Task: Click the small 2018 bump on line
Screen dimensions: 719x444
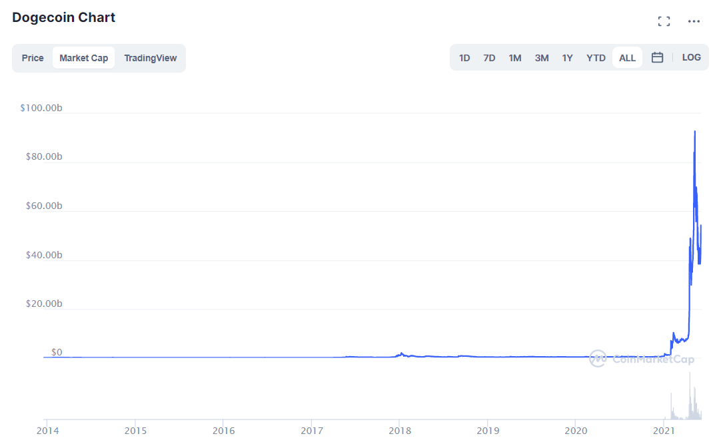Action: click(x=402, y=353)
